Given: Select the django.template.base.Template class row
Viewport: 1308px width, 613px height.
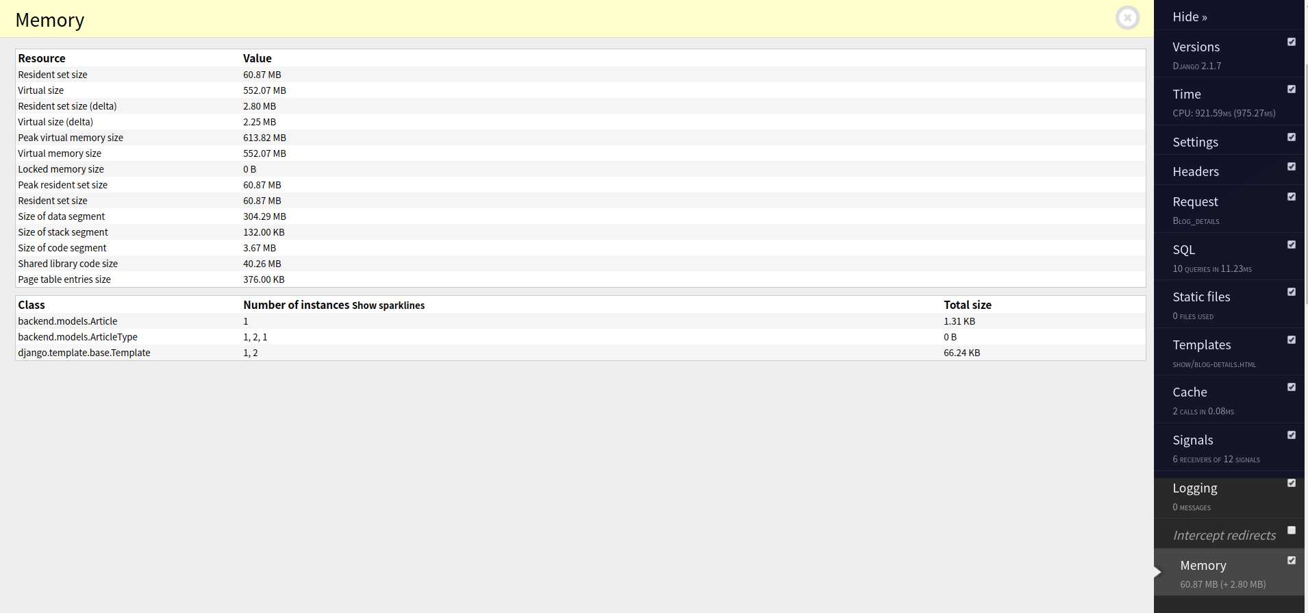Looking at the screenshot, I should [x=580, y=353].
